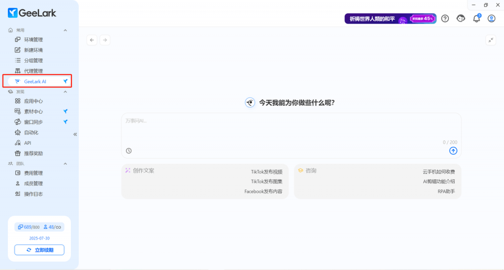Collapse the 常用 section chevron
The width and height of the screenshot is (504, 270).
(x=65, y=30)
